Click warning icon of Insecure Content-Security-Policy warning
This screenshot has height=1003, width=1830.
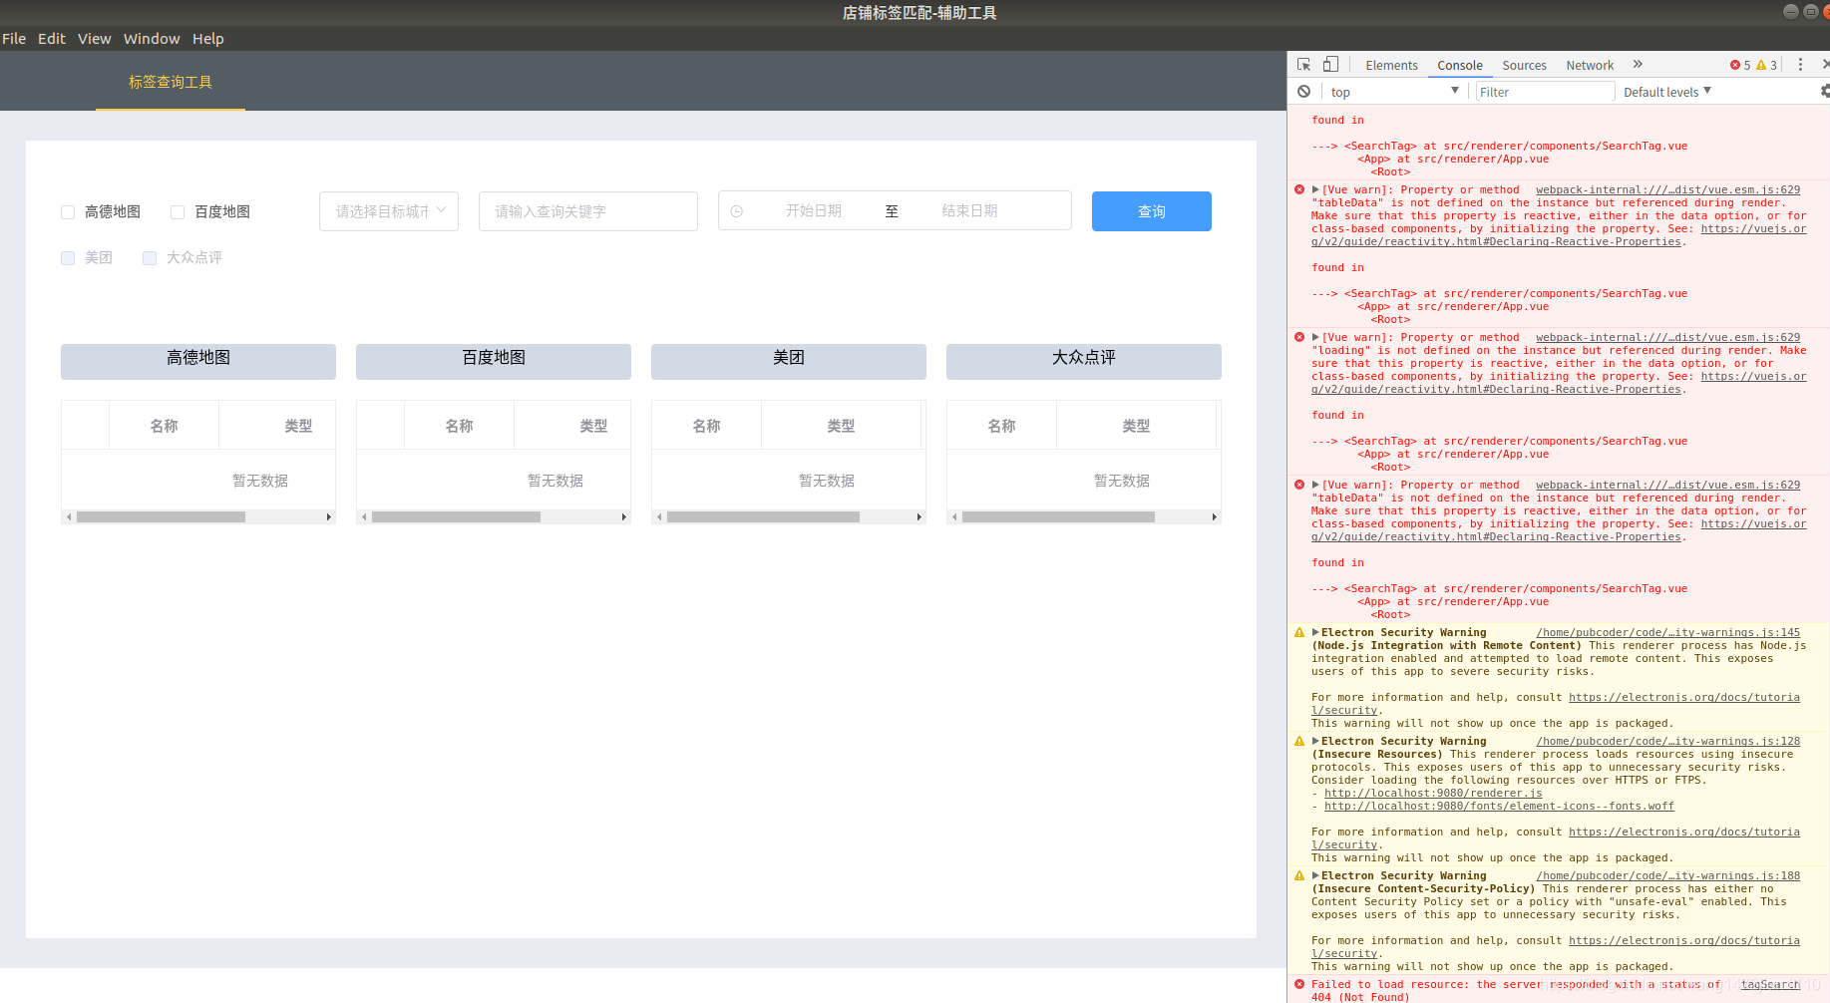[x=1299, y=876]
